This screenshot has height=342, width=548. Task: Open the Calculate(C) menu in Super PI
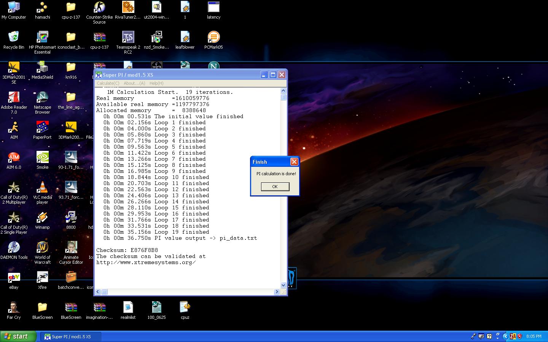[108, 83]
